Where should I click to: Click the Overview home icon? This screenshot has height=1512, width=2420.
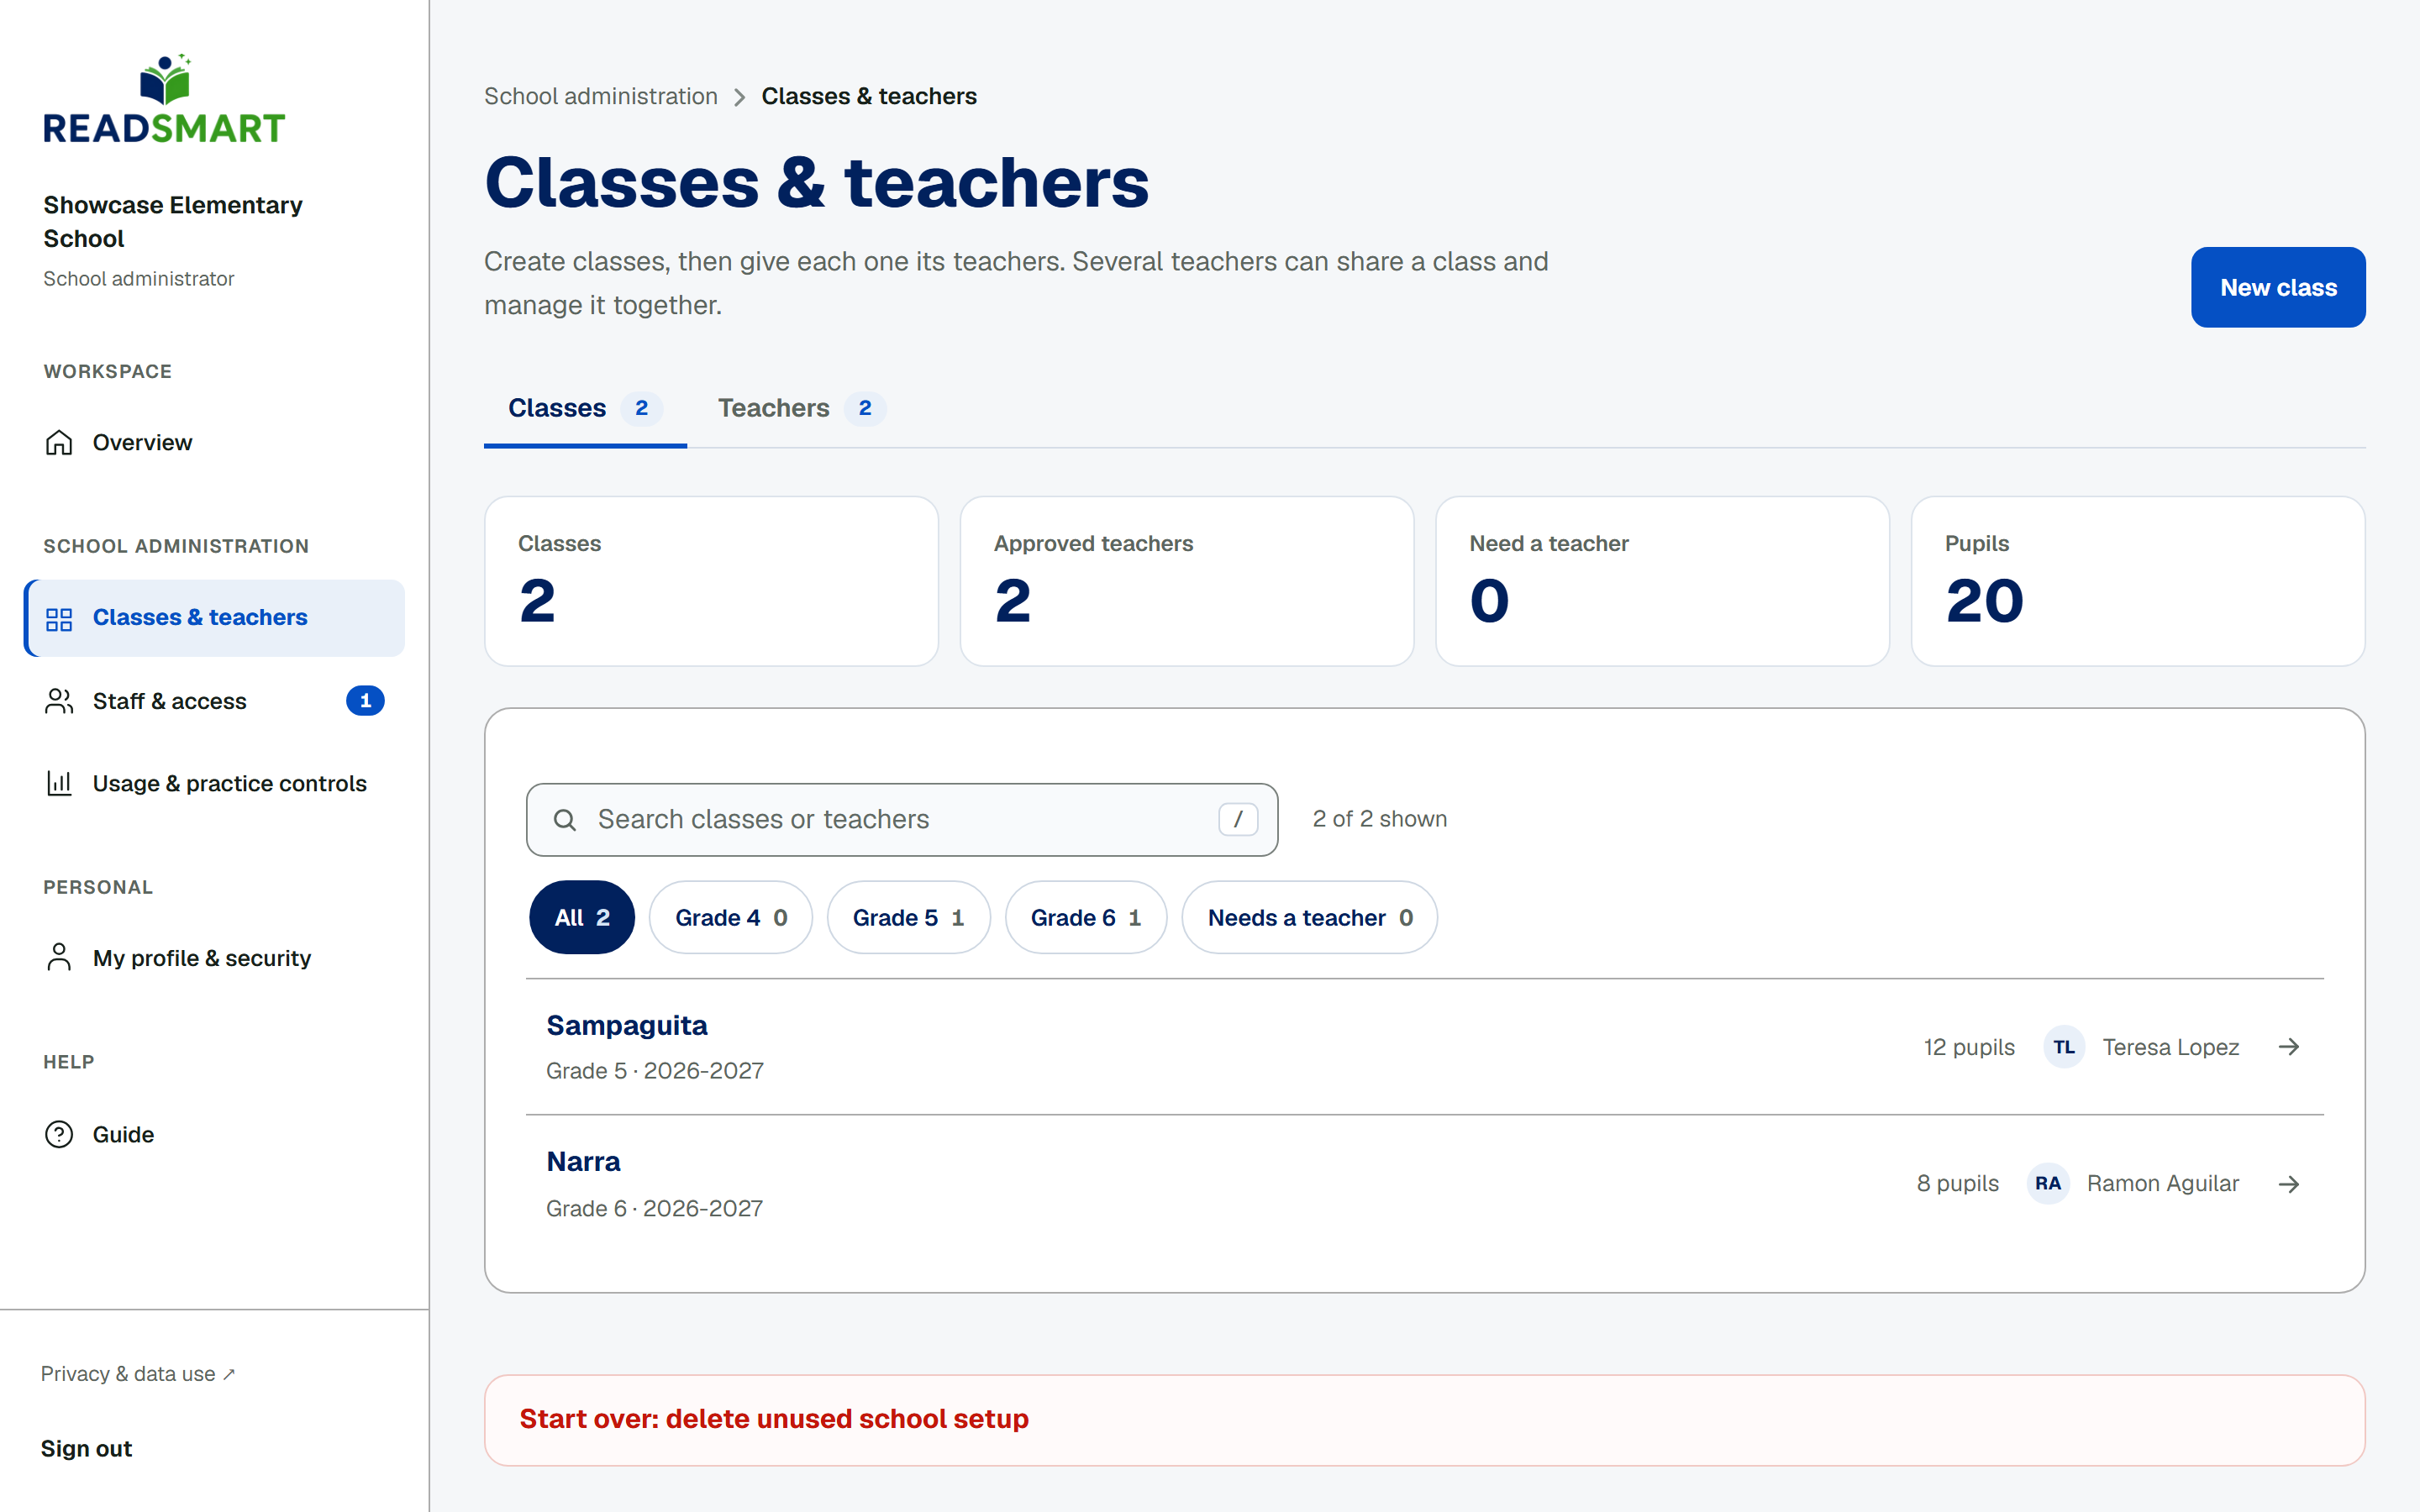pos(59,442)
